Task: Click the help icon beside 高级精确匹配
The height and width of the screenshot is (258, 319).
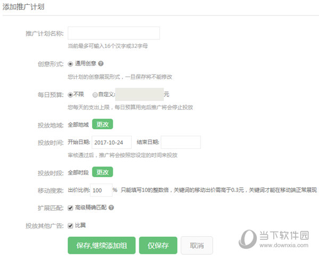Action: [x=111, y=207]
